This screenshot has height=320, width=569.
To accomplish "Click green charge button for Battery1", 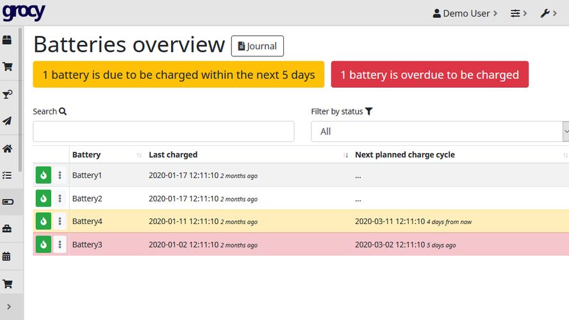I will (44, 175).
